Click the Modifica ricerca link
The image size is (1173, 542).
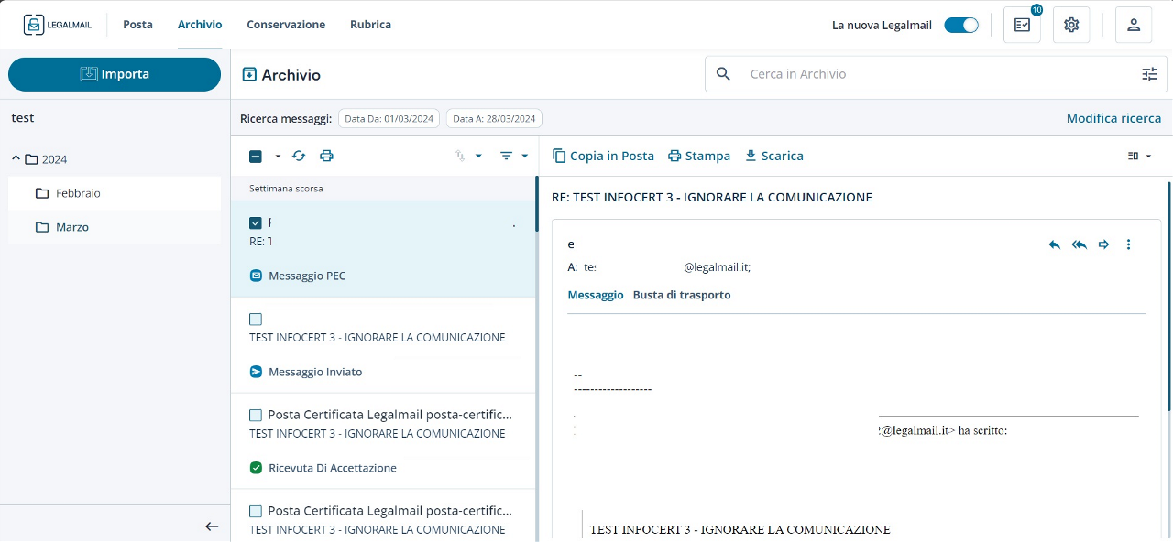(x=1113, y=118)
